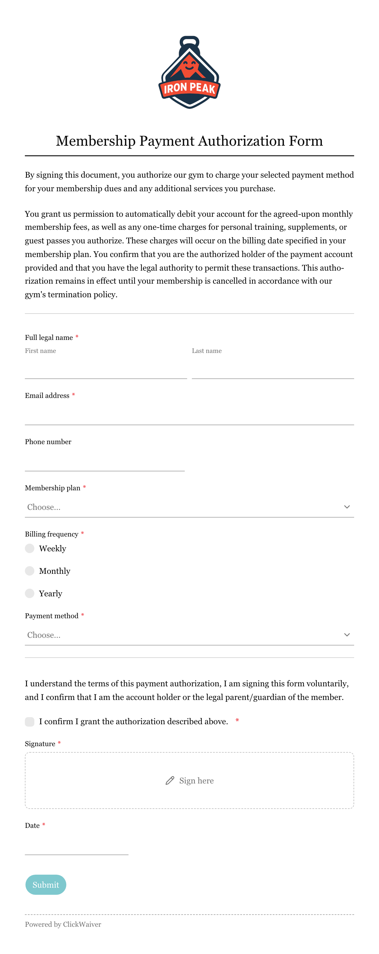
Task: Select Yearly billing frequency
Action: (30, 594)
